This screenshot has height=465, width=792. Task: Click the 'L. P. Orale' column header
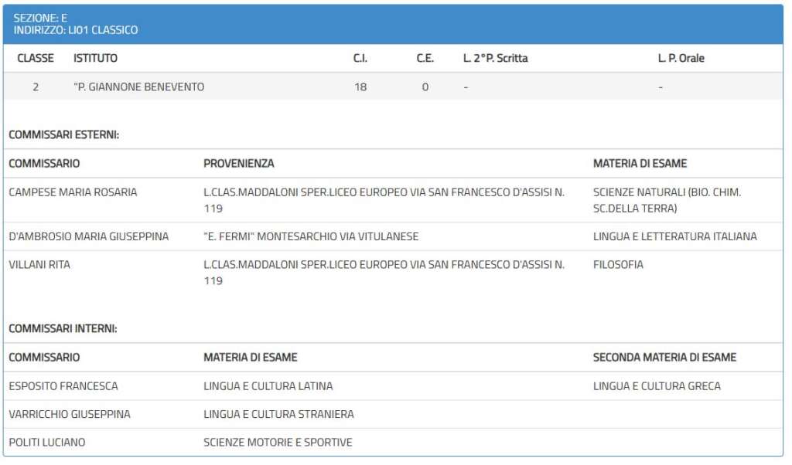(681, 58)
